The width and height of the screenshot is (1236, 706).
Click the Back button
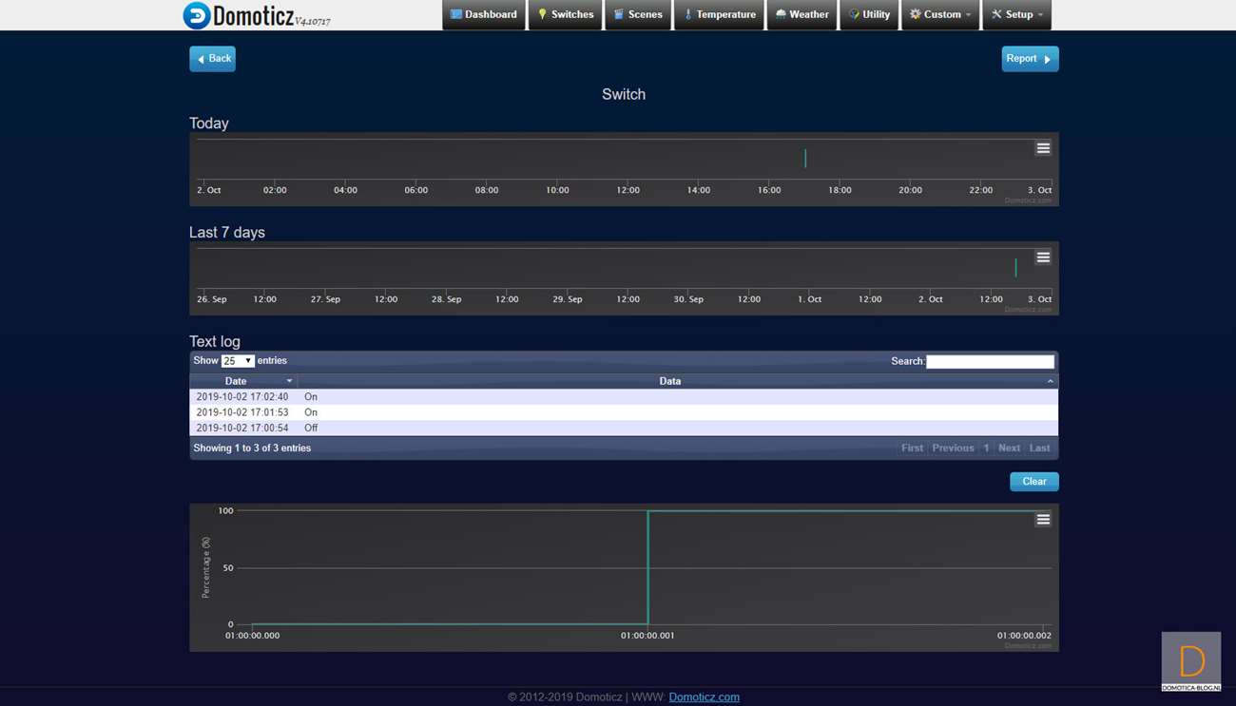pyautogui.click(x=213, y=59)
